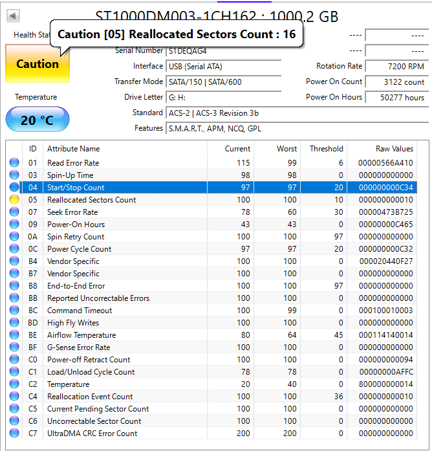Click the status orb for Seek Error Rate
This screenshot has height=451, width=432.
point(14,212)
